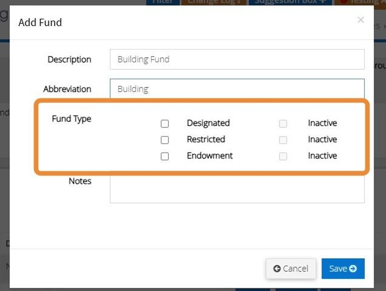Toggle Inactive checkbox next to Endowment
386x291 pixels.
pos(283,156)
